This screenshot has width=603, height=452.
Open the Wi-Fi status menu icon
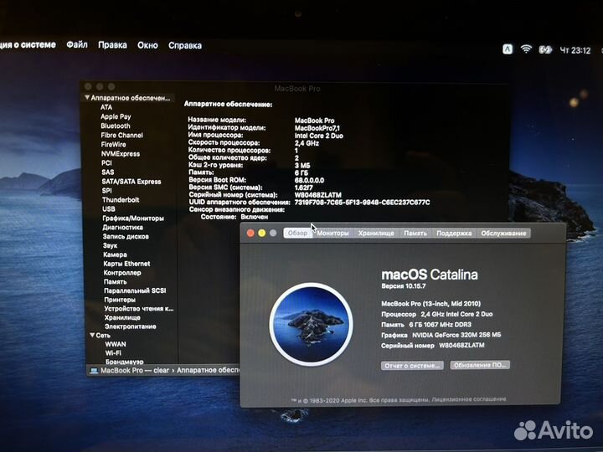coord(526,49)
